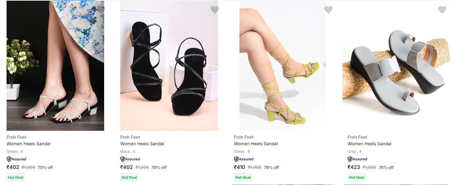
Task: Click Hot Deal tag on the ₹423 sandal
Action: (356, 177)
